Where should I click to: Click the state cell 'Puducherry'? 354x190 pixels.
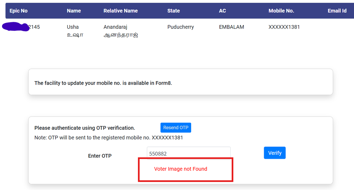(x=181, y=27)
